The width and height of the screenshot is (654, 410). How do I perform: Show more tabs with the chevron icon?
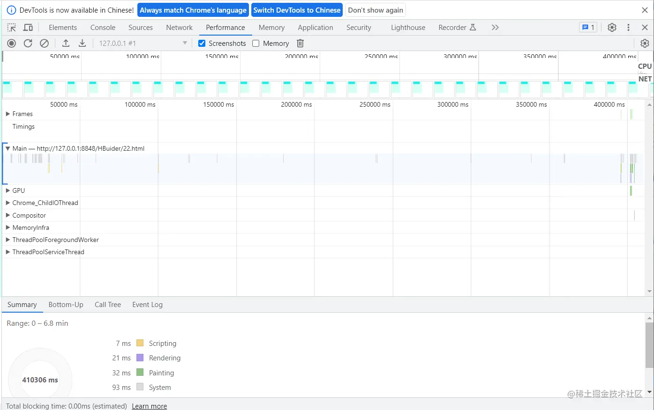(495, 28)
